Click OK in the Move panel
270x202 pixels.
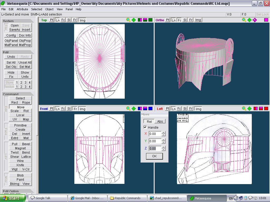(x=155, y=156)
